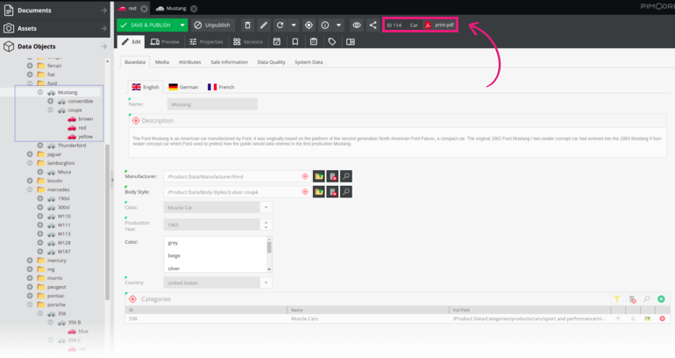The image size is (675, 358).
Task: Collapse the mercedes folder in the tree
Action: click(x=30, y=190)
